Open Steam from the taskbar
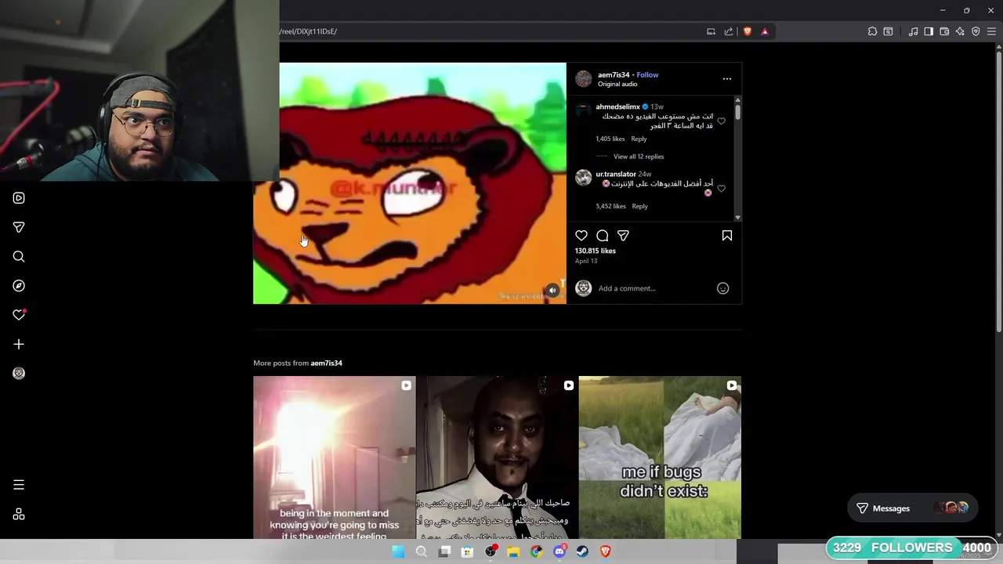This screenshot has height=564, width=1003. click(x=582, y=551)
